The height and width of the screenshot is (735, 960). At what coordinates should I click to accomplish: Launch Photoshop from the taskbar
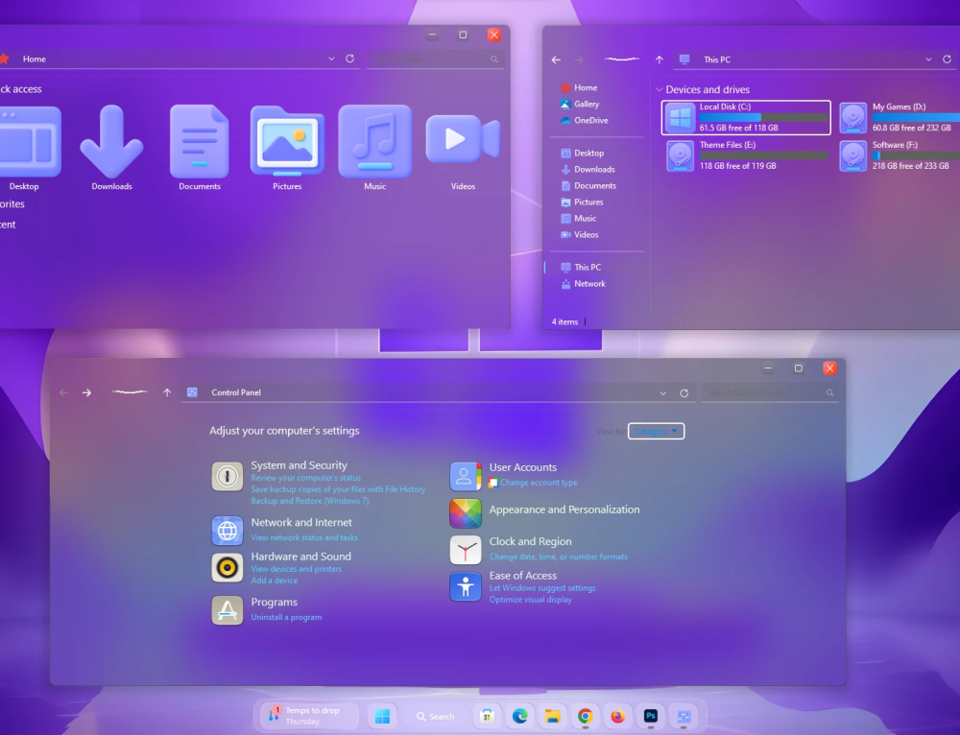[x=650, y=716]
